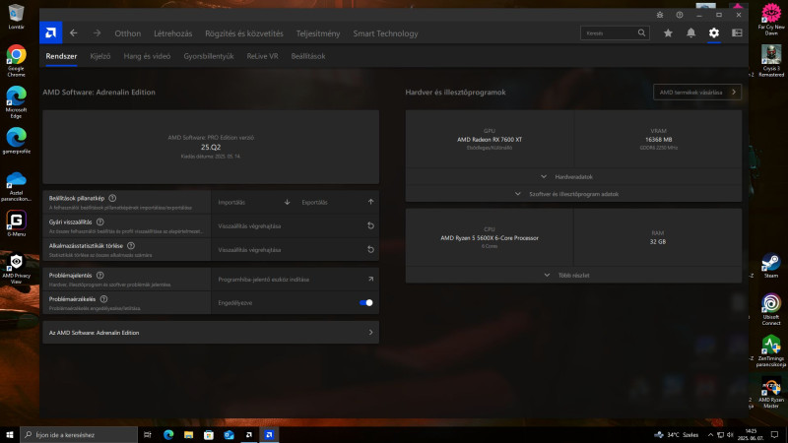Open the bug report icon in title bar
Image resolution: width=788 pixels, height=443 pixels.
pos(660,15)
